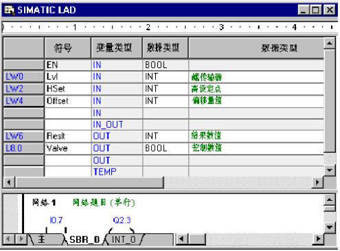Click the variable table scroll down arrow
The image size is (340, 251).
[x=330, y=171]
